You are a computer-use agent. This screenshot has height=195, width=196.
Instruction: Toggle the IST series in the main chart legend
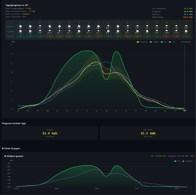164,42
